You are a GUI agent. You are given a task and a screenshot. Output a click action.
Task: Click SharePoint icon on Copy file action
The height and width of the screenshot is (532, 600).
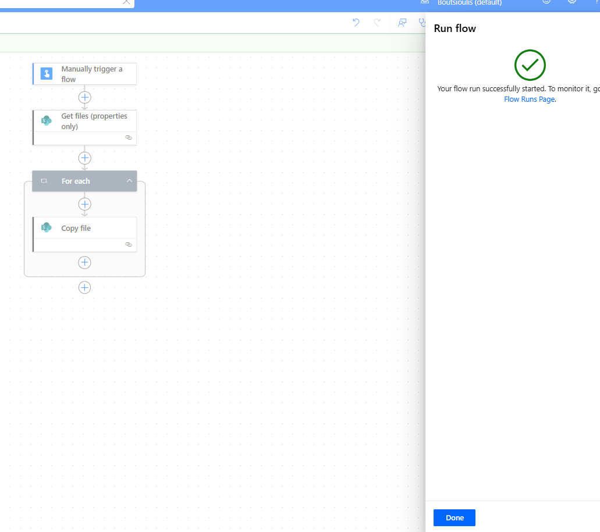tap(46, 228)
